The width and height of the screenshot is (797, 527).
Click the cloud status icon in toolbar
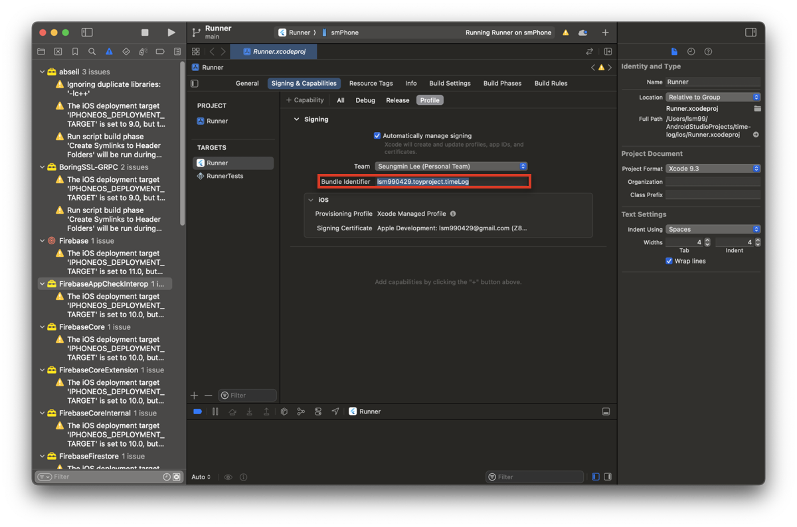pyautogui.click(x=583, y=33)
